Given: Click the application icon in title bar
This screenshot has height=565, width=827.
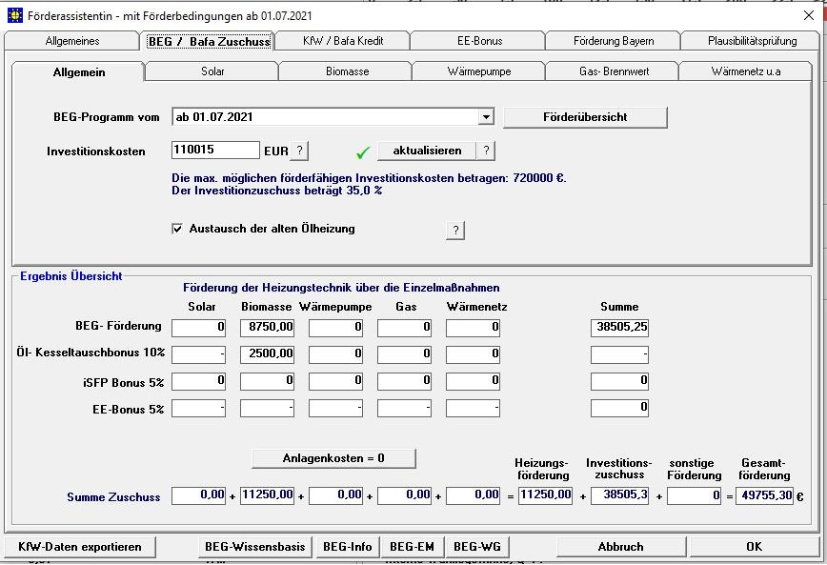Looking at the screenshot, I should pyautogui.click(x=15, y=16).
